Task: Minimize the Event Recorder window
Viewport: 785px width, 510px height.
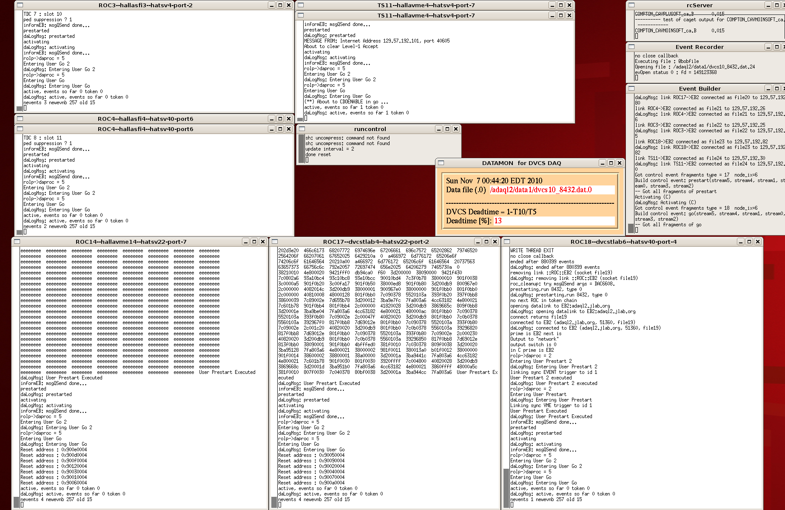Action: pyautogui.click(x=768, y=47)
